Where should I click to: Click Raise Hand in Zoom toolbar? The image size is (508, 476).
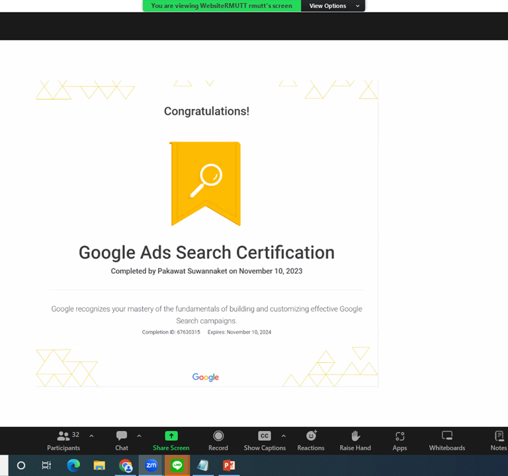(355, 441)
